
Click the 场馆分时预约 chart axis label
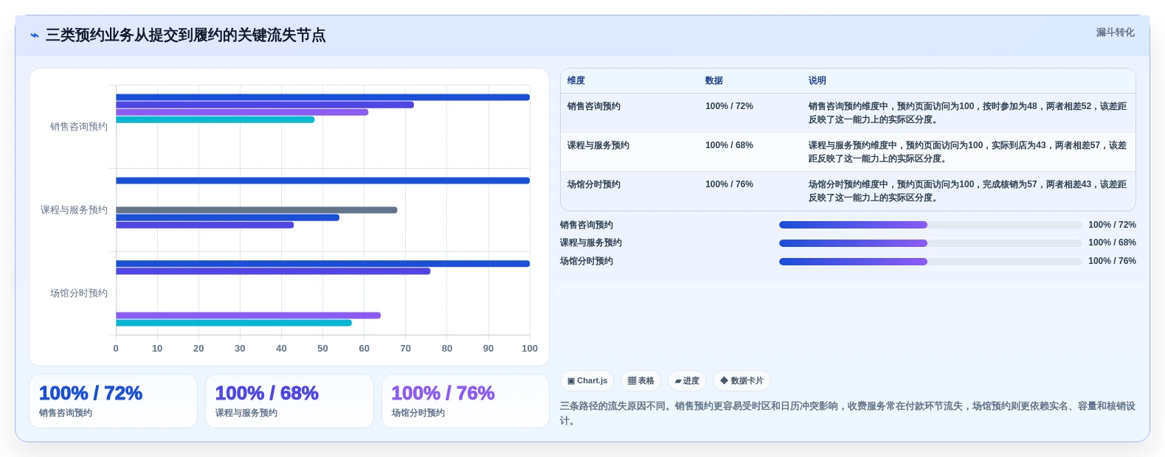(79, 293)
